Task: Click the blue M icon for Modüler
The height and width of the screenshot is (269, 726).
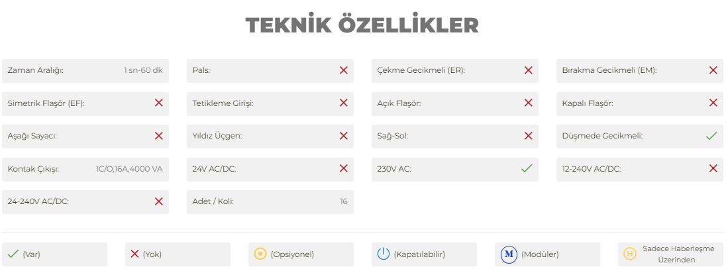Action: [x=509, y=254]
